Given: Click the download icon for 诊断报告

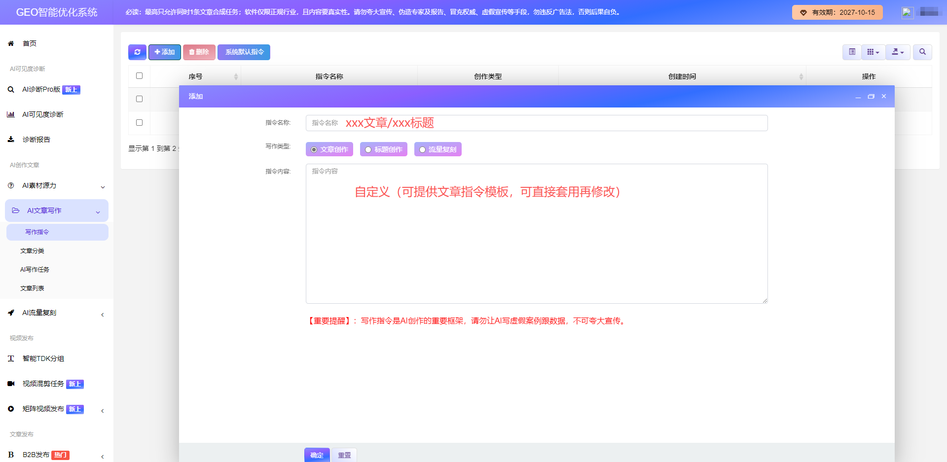Looking at the screenshot, I should pos(11,140).
